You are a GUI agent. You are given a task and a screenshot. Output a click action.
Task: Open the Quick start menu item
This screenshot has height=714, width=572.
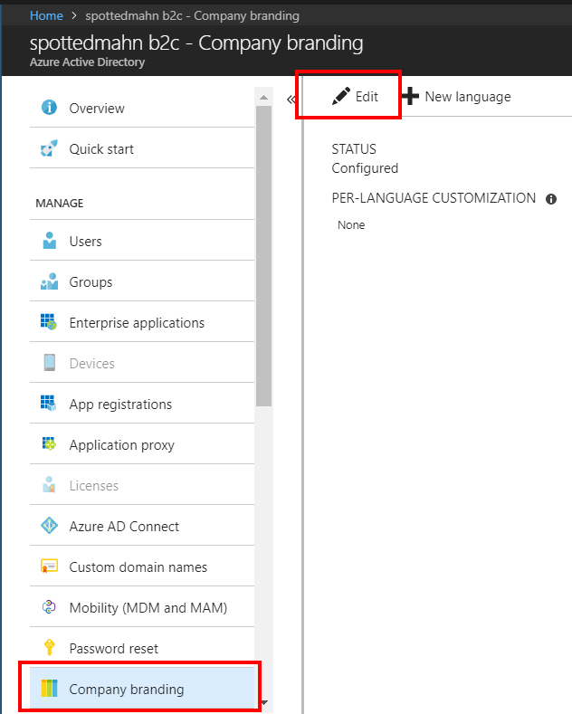pyautogui.click(x=142, y=148)
